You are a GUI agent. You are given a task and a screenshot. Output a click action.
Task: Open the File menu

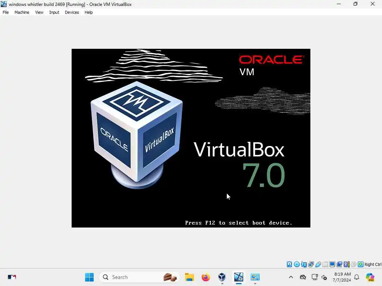[x=6, y=12]
